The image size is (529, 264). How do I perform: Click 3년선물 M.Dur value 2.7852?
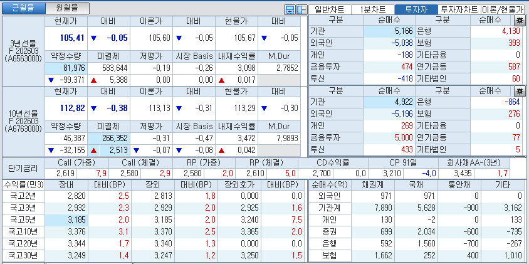click(x=280, y=68)
